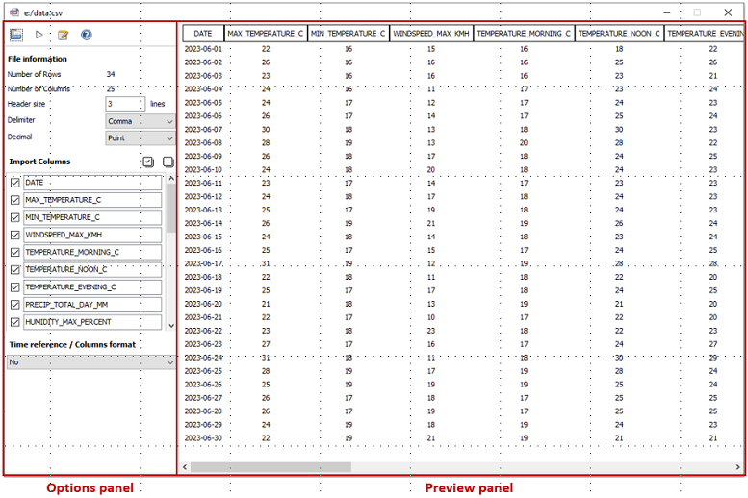This screenshot has height=498, width=748.
Task: Click the deselect all columns icon
Action: [x=168, y=162]
